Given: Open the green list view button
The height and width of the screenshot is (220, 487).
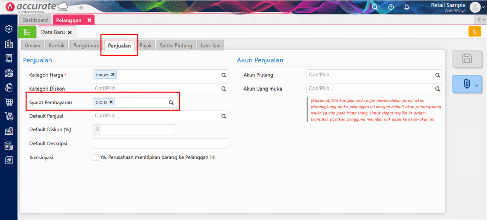Looking at the screenshot, I should pyautogui.click(x=27, y=32).
